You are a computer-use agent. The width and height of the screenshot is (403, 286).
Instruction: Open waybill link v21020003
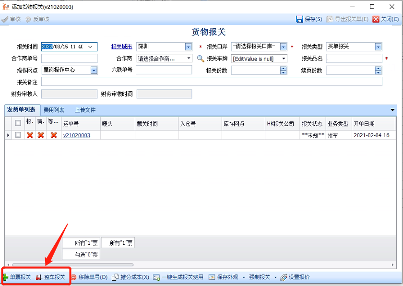pyautogui.click(x=77, y=135)
